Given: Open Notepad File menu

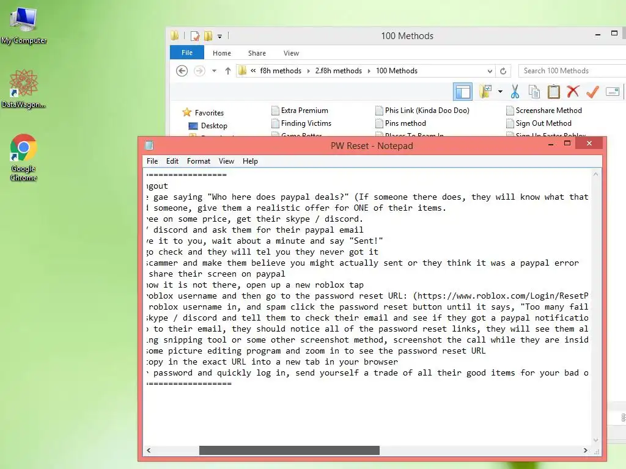Looking at the screenshot, I should [x=152, y=161].
